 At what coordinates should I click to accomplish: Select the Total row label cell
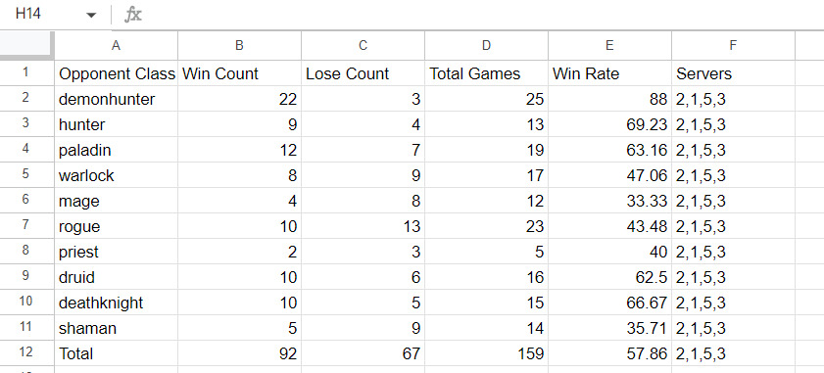point(117,353)
